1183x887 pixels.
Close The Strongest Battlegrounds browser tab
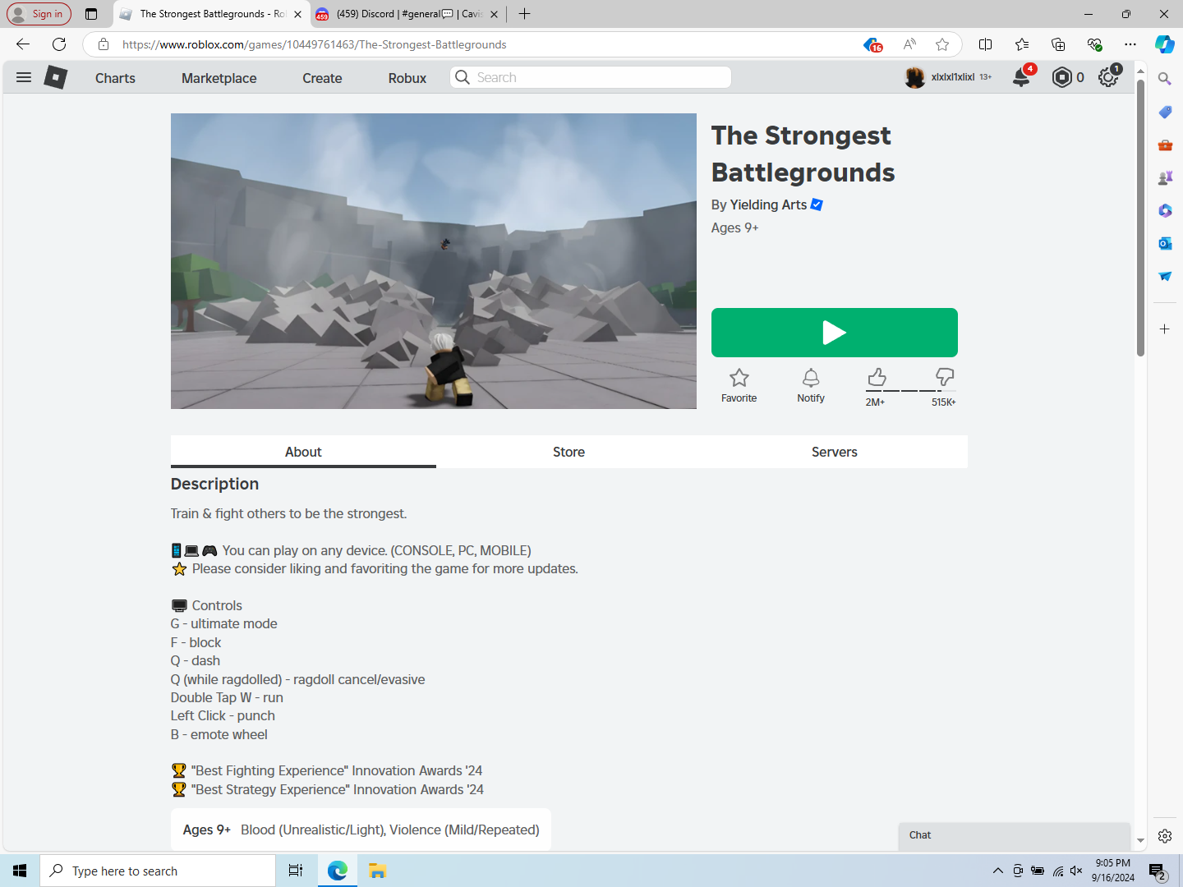click(297, 14)
